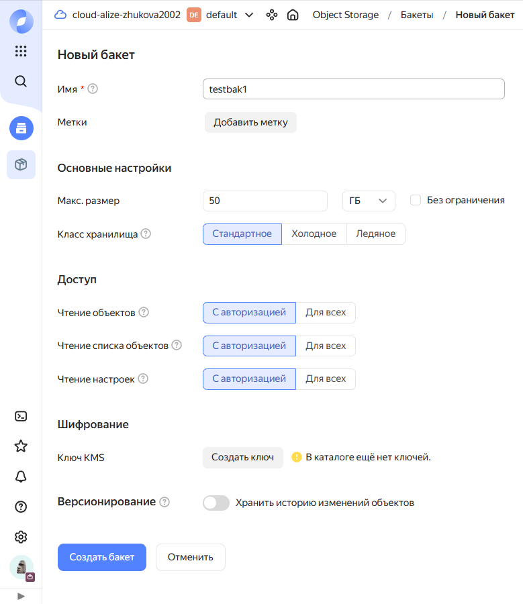Click the search magnifier in sidebar
Screen dimensions: 523x604
21,81
